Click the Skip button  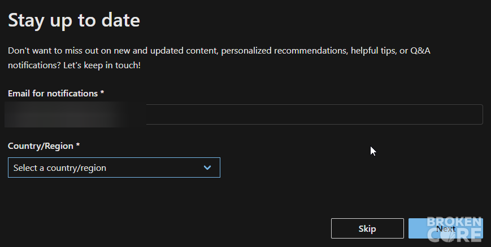[367, 228]
